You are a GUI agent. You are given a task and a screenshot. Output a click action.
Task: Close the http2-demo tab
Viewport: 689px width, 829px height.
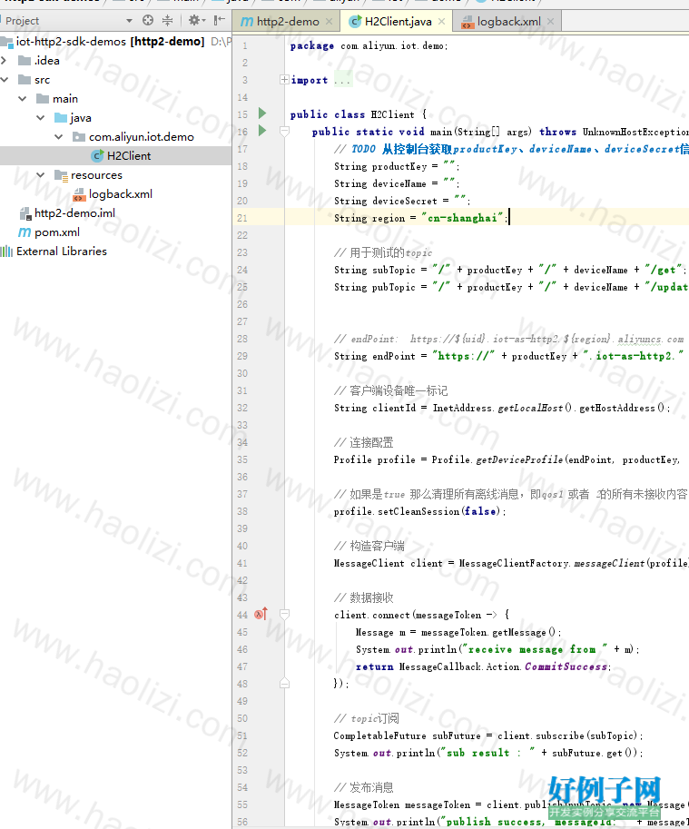click(x=330, y=22)
